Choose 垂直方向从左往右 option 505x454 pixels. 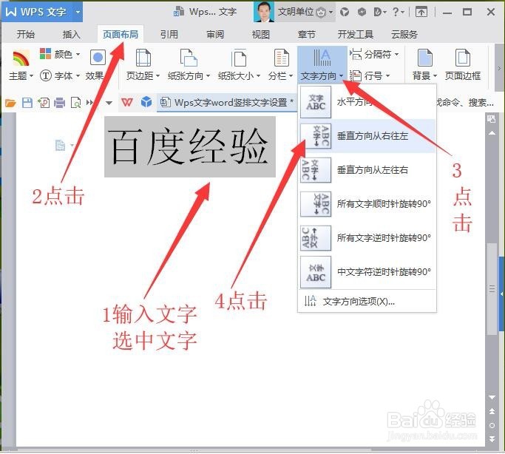pos(367,170)
